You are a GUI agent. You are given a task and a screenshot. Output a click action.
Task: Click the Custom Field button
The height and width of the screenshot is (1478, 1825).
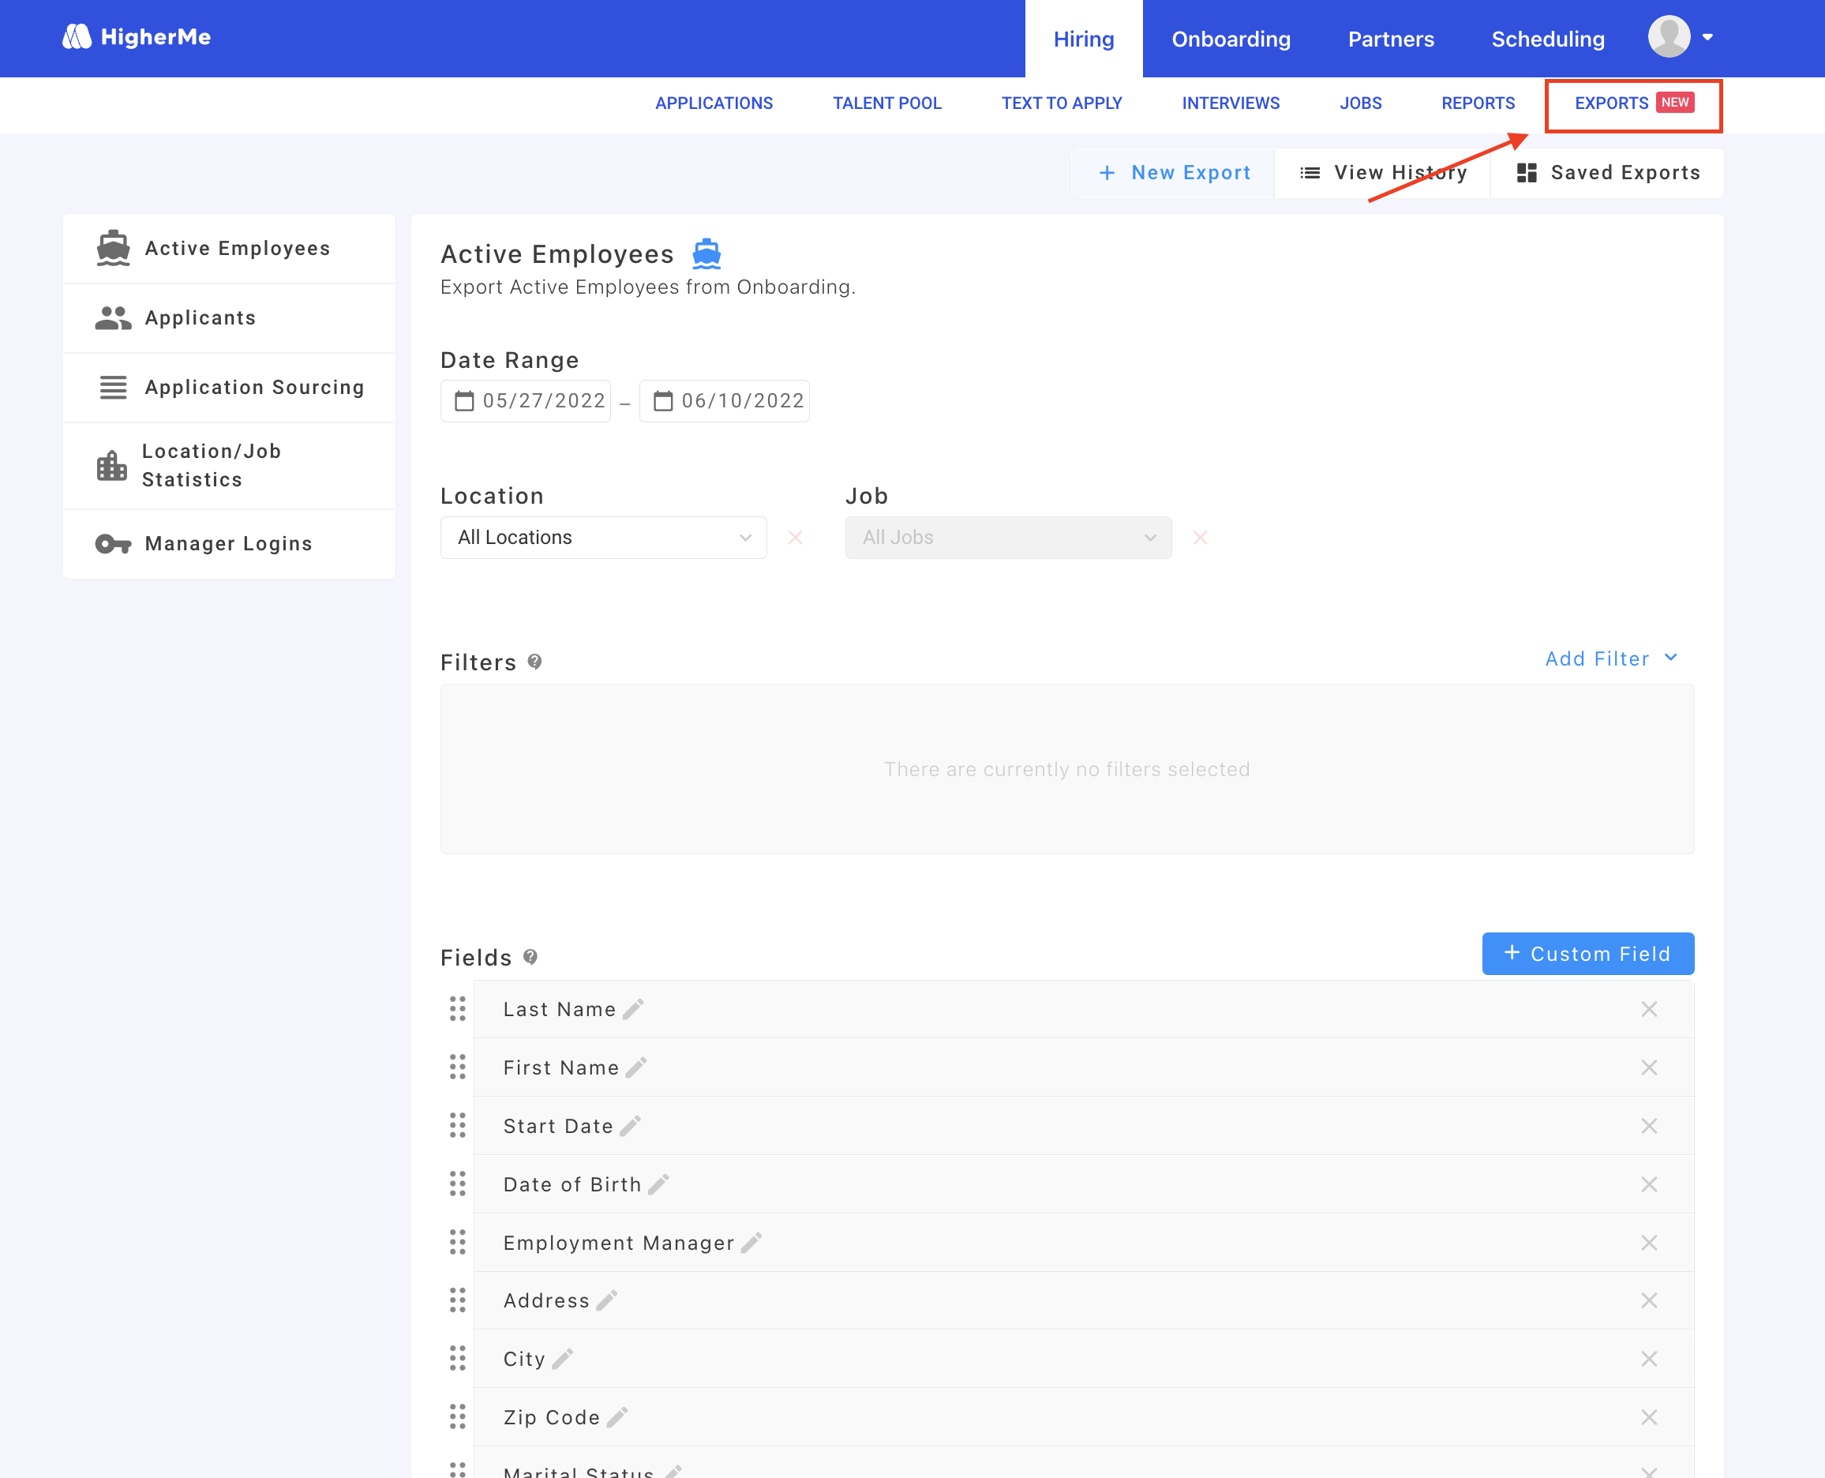(x=1587, y=954)
